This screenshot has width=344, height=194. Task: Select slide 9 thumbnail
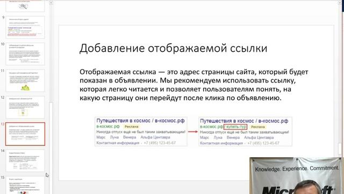(x=25, y=27)
